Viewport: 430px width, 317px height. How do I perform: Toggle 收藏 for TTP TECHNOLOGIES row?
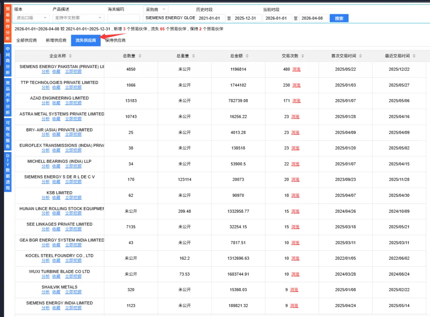coord(56,87)
